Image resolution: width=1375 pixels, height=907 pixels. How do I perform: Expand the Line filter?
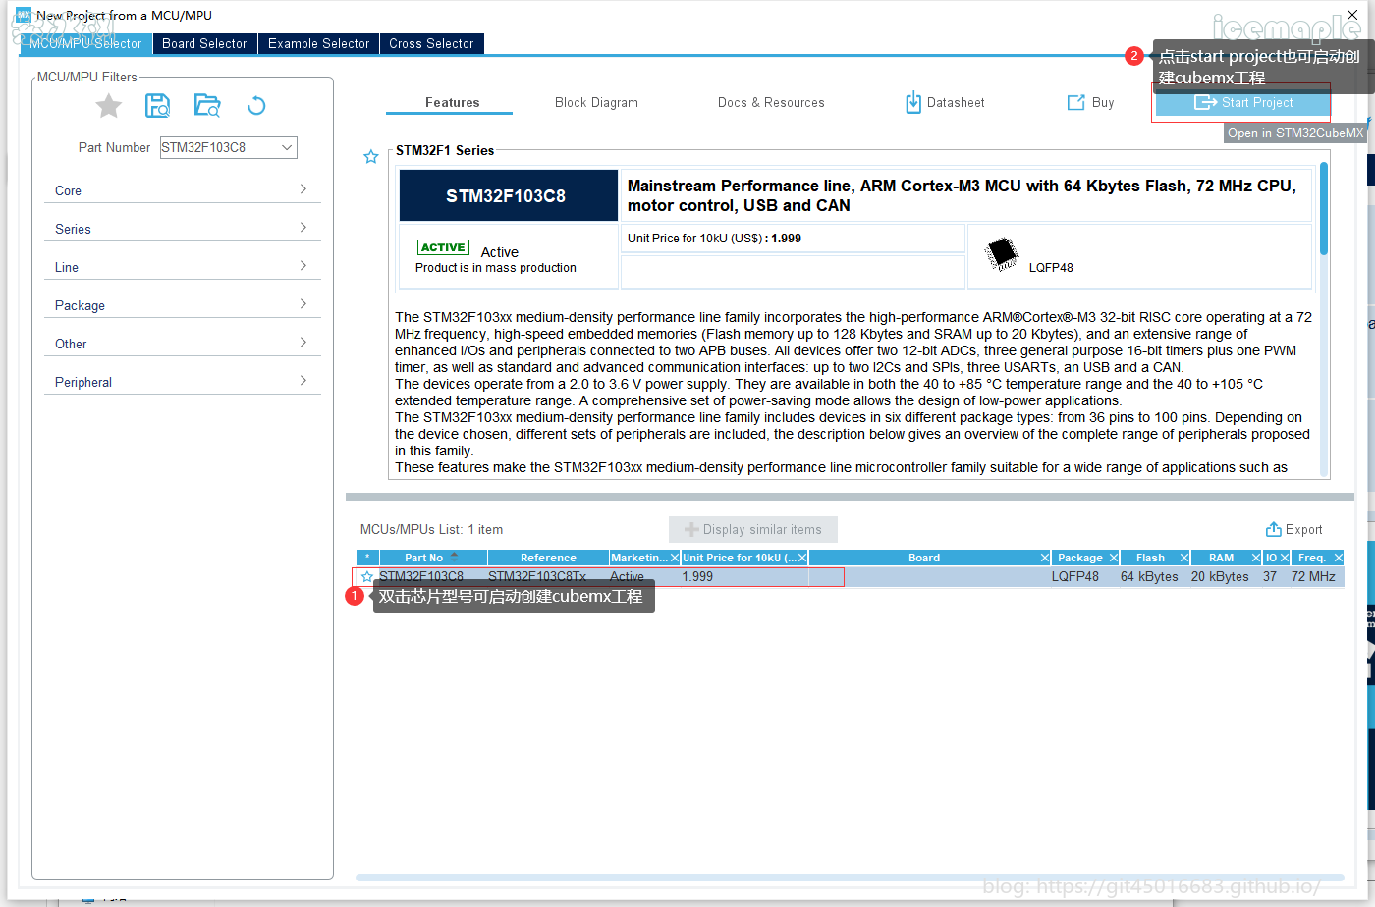[x=183, y=267]
